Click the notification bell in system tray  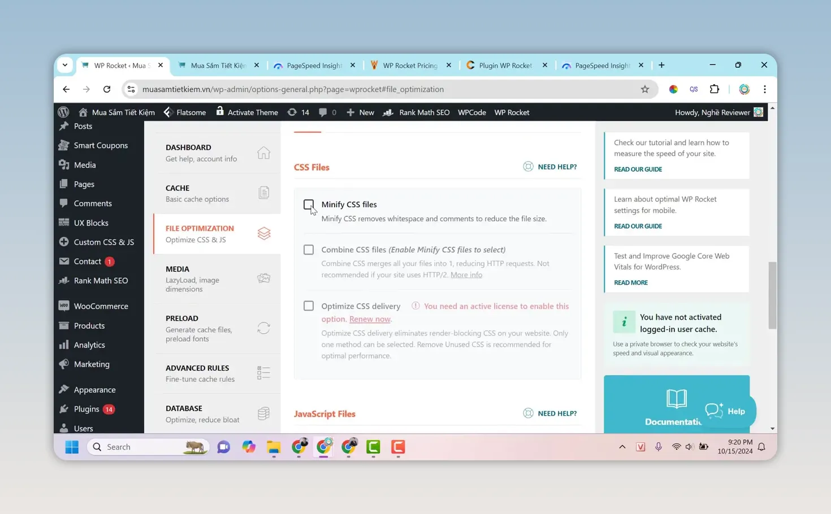761,447
